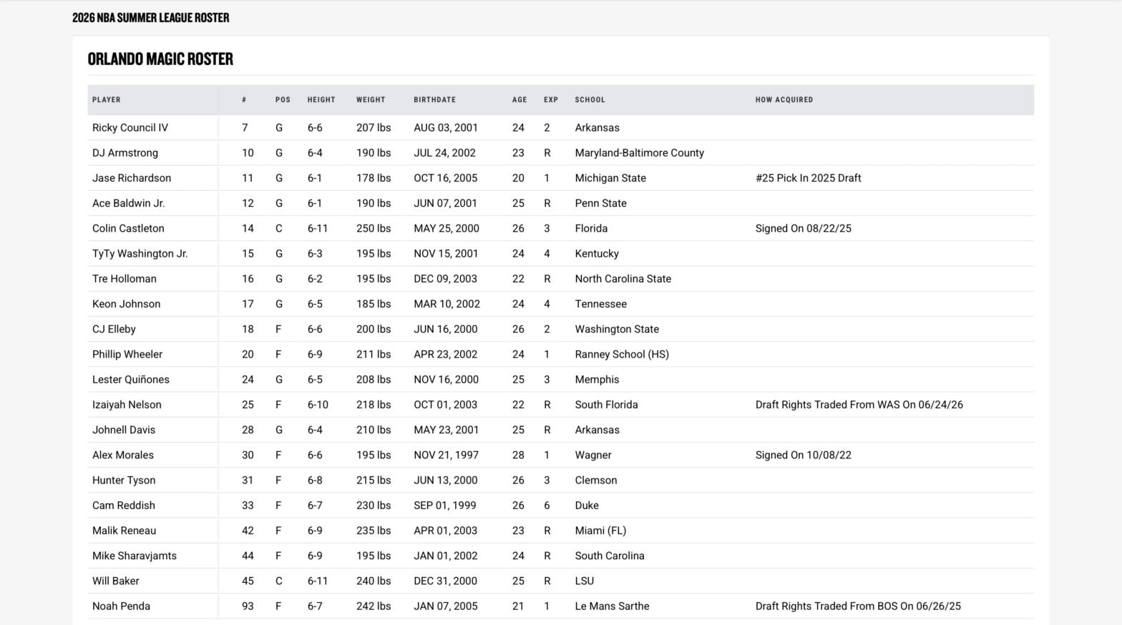
Task: Click Izaiyah Nelson name
Action: tap(127, 404)
